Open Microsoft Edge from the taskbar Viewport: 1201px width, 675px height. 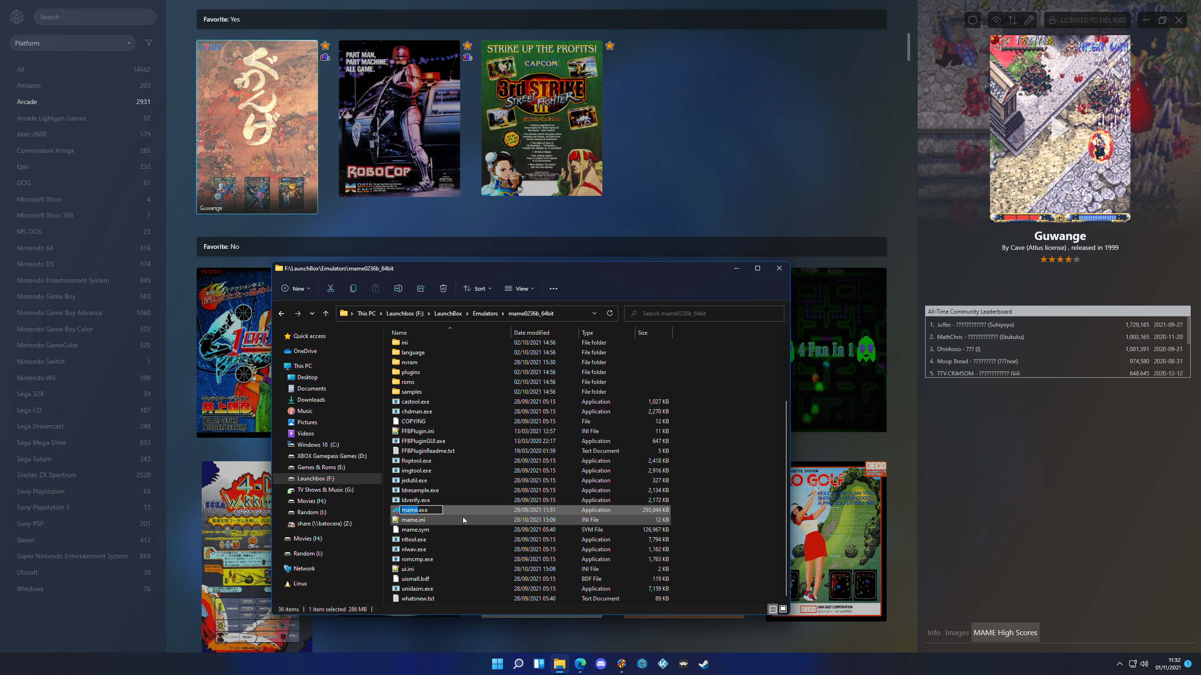tap(580, 664)
